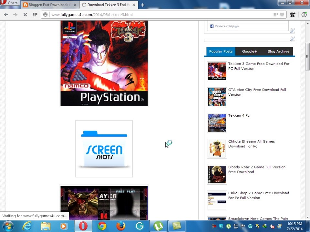Open Tekken 3 Game Free Download link
The image size is (310, 232).
(x=259, y=66)
